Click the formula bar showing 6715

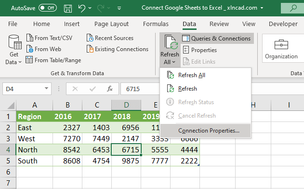(x=140, y=89)
